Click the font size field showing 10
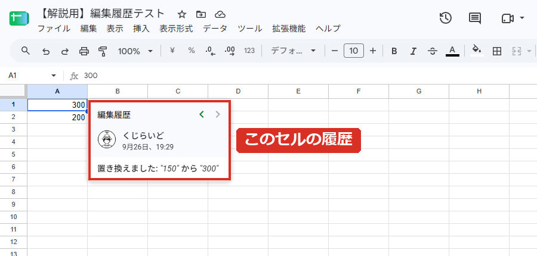Image resolution: width=537 pixels, height=256 pixels. [354, 51]
